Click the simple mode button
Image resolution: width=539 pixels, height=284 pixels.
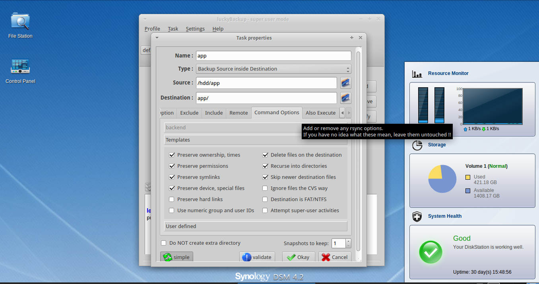176,257
